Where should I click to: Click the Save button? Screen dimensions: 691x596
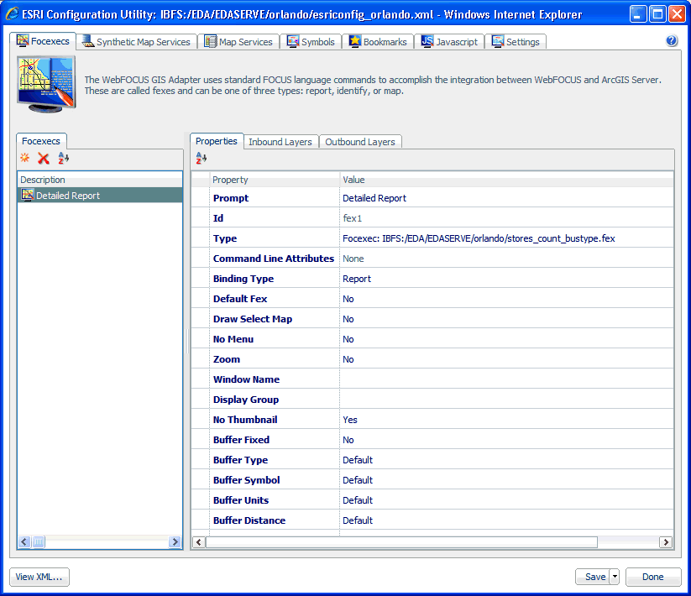(x=593, y=577)
